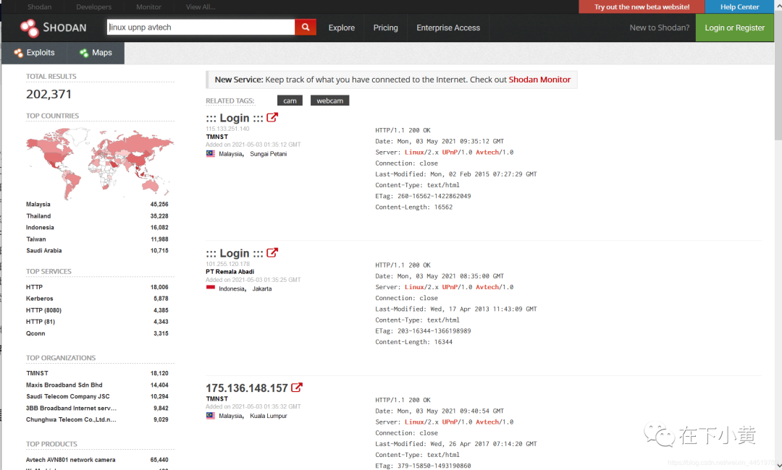Image resolution: width=782 pixels, height=470 pixels.
Task: Open Enterprise Access page
Action: 448,28
